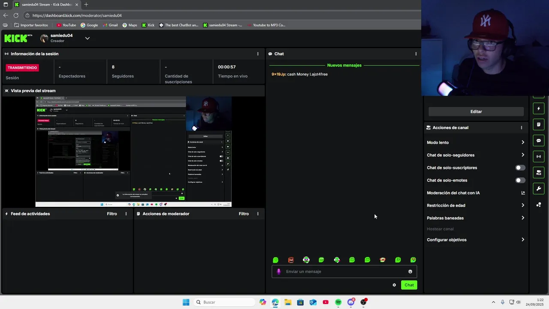Click the purple microphone icon in message box
The width and height of the screenshot is (549, 309).
[x=279, y=271]
